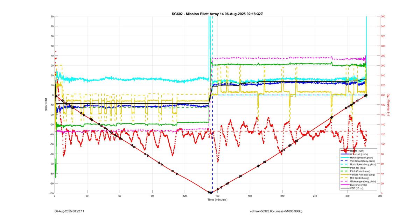
Task: Select the 'Vert Speed(buoy,pitch)' legend entry
Action: point(358,161)
